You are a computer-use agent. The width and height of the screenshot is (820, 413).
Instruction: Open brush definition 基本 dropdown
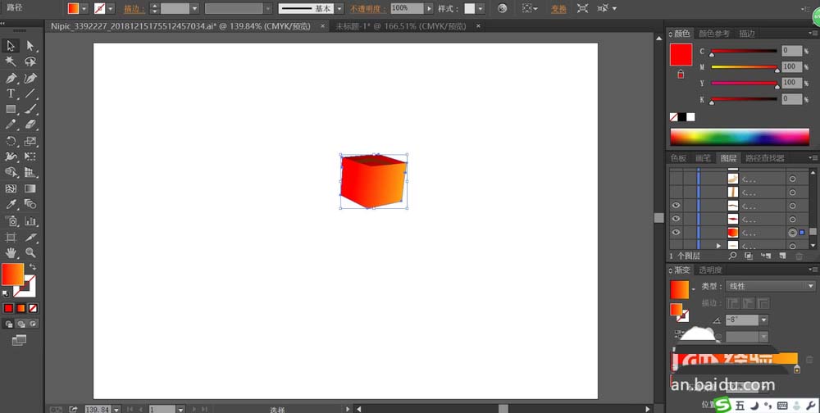(x=339, y=8)
